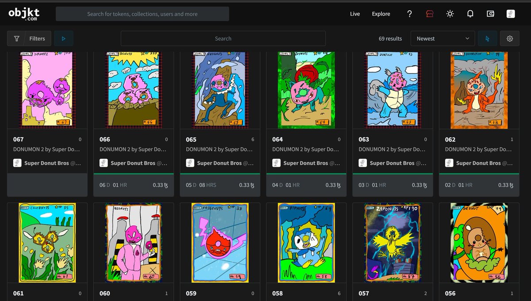Open the objkt.com home logo
Image resolution: width=531 pixels, height=301 pixels.
(x=24, y=14)
